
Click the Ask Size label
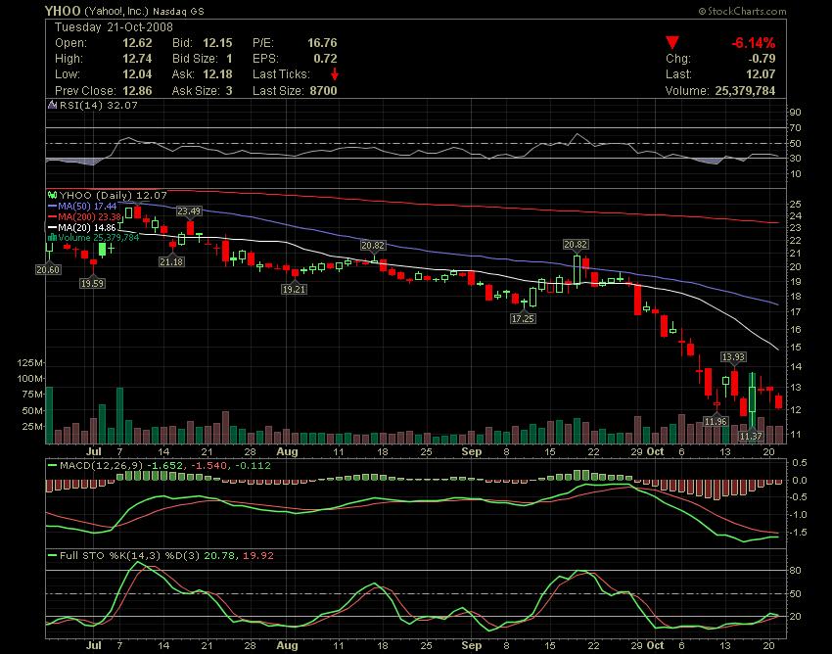[x=195, y=91]
